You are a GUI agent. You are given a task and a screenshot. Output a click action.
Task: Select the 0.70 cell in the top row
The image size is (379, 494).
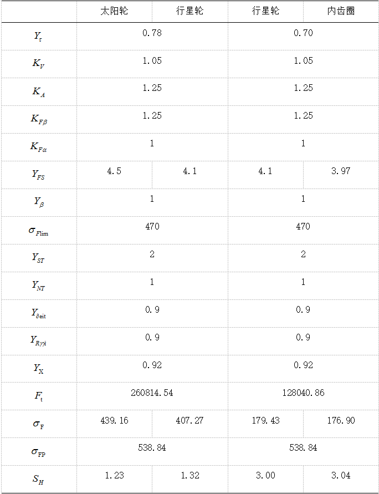pyautogui.click(x=303, y=33)
